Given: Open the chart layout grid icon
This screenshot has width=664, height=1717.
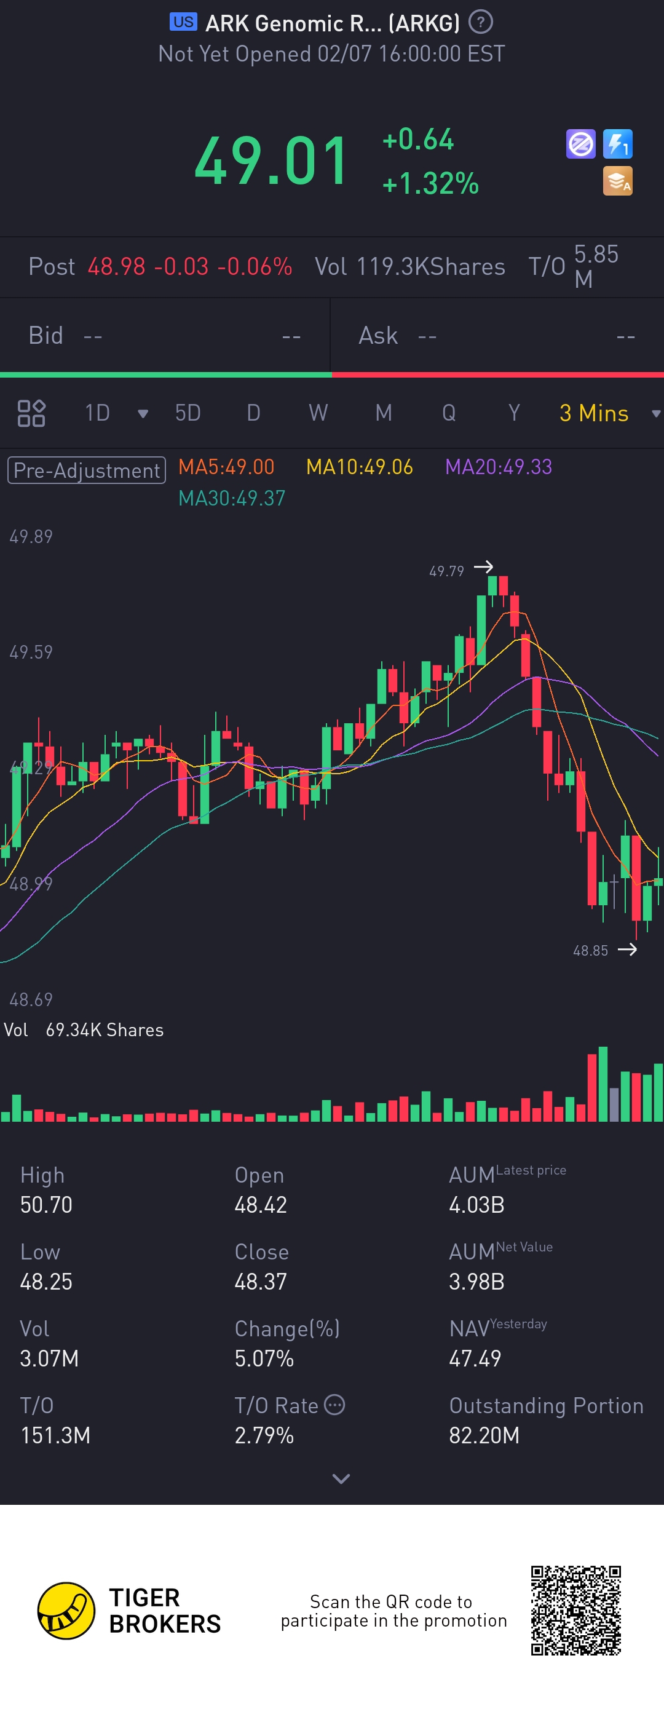Looking at the screenshot, I should pos(31,413).
